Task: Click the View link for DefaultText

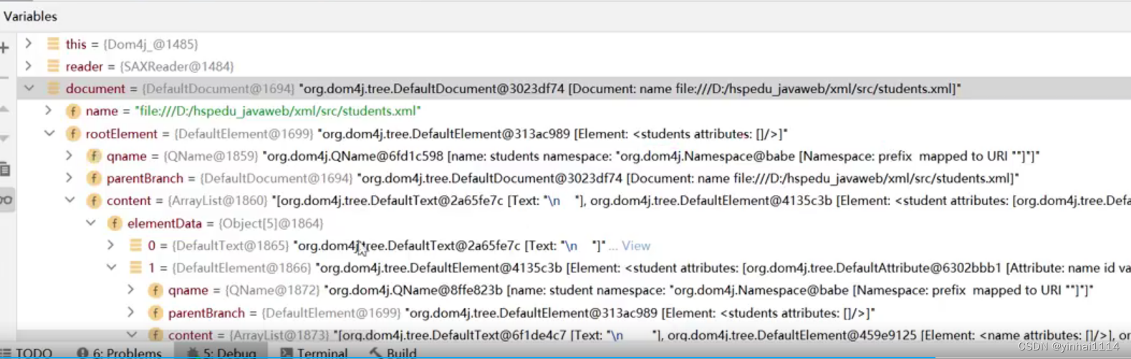Action: [x=636, y=246]
